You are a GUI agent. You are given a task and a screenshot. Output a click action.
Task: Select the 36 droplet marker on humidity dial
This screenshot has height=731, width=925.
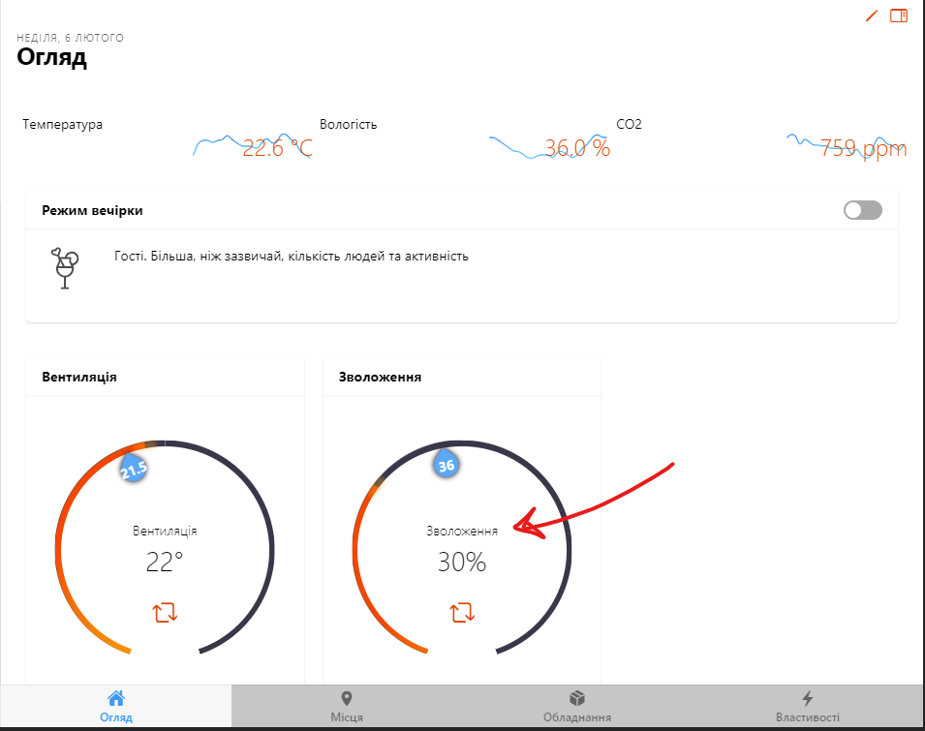click(x=447, y=464)
